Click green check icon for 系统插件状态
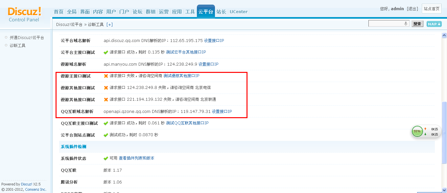Screen dimensions: 447x193 tap(106, 159)
